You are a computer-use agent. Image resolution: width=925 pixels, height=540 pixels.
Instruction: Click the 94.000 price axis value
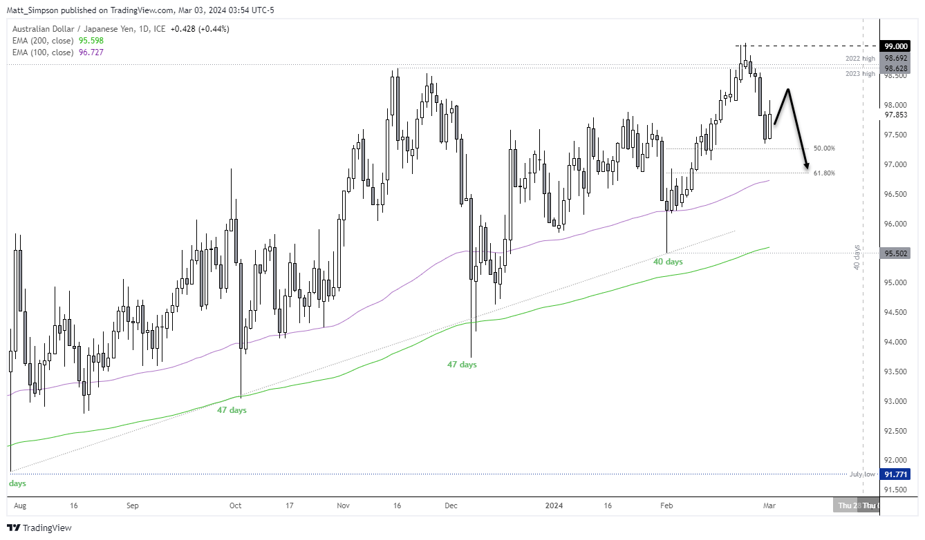coord(896,342)
